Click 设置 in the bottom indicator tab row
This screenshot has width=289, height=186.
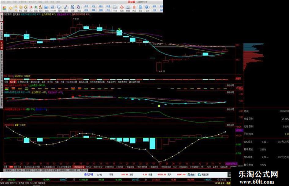(6, 167)
